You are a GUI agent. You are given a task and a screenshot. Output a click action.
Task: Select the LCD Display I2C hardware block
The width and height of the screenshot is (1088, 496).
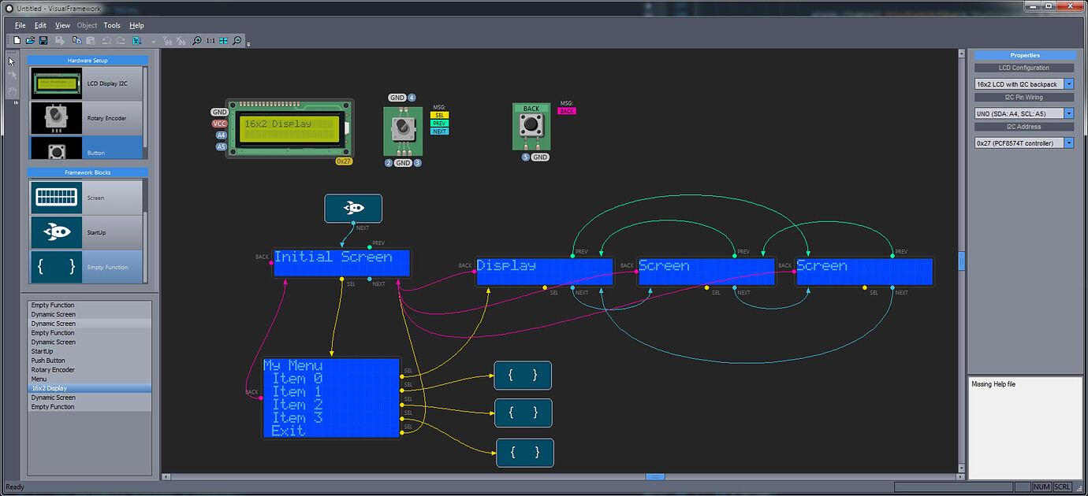point(87,83)
